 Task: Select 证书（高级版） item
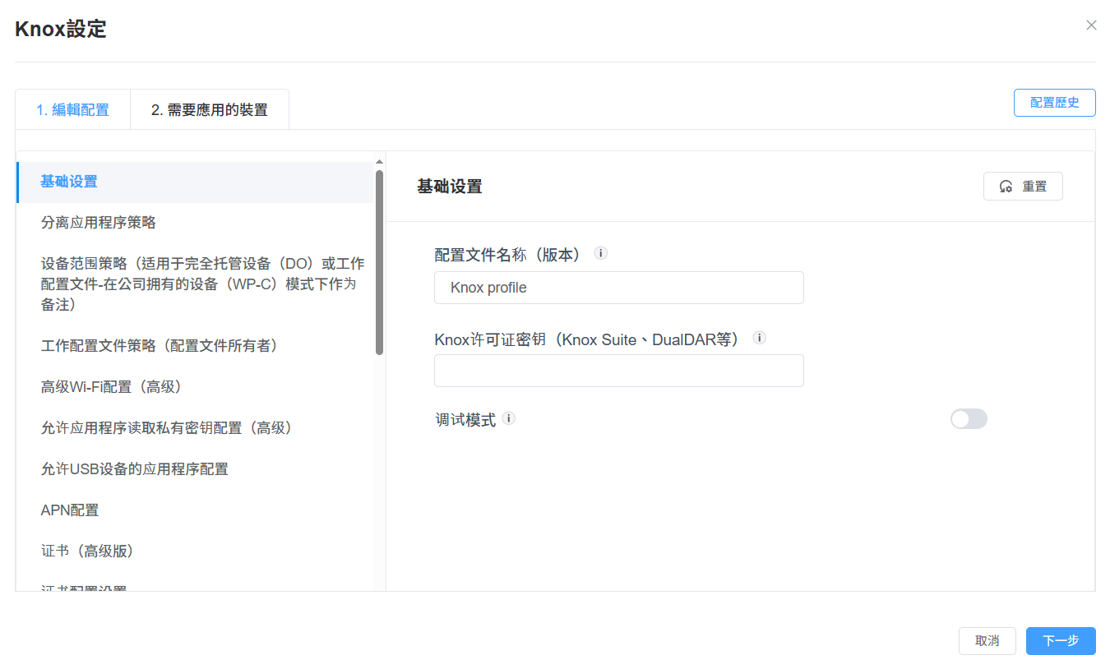pos(195,551)
